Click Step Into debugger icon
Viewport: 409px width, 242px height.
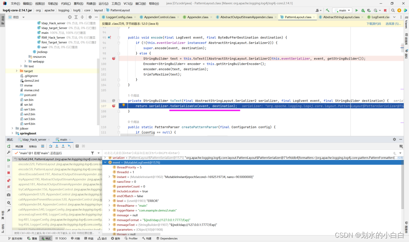(57, 146)
